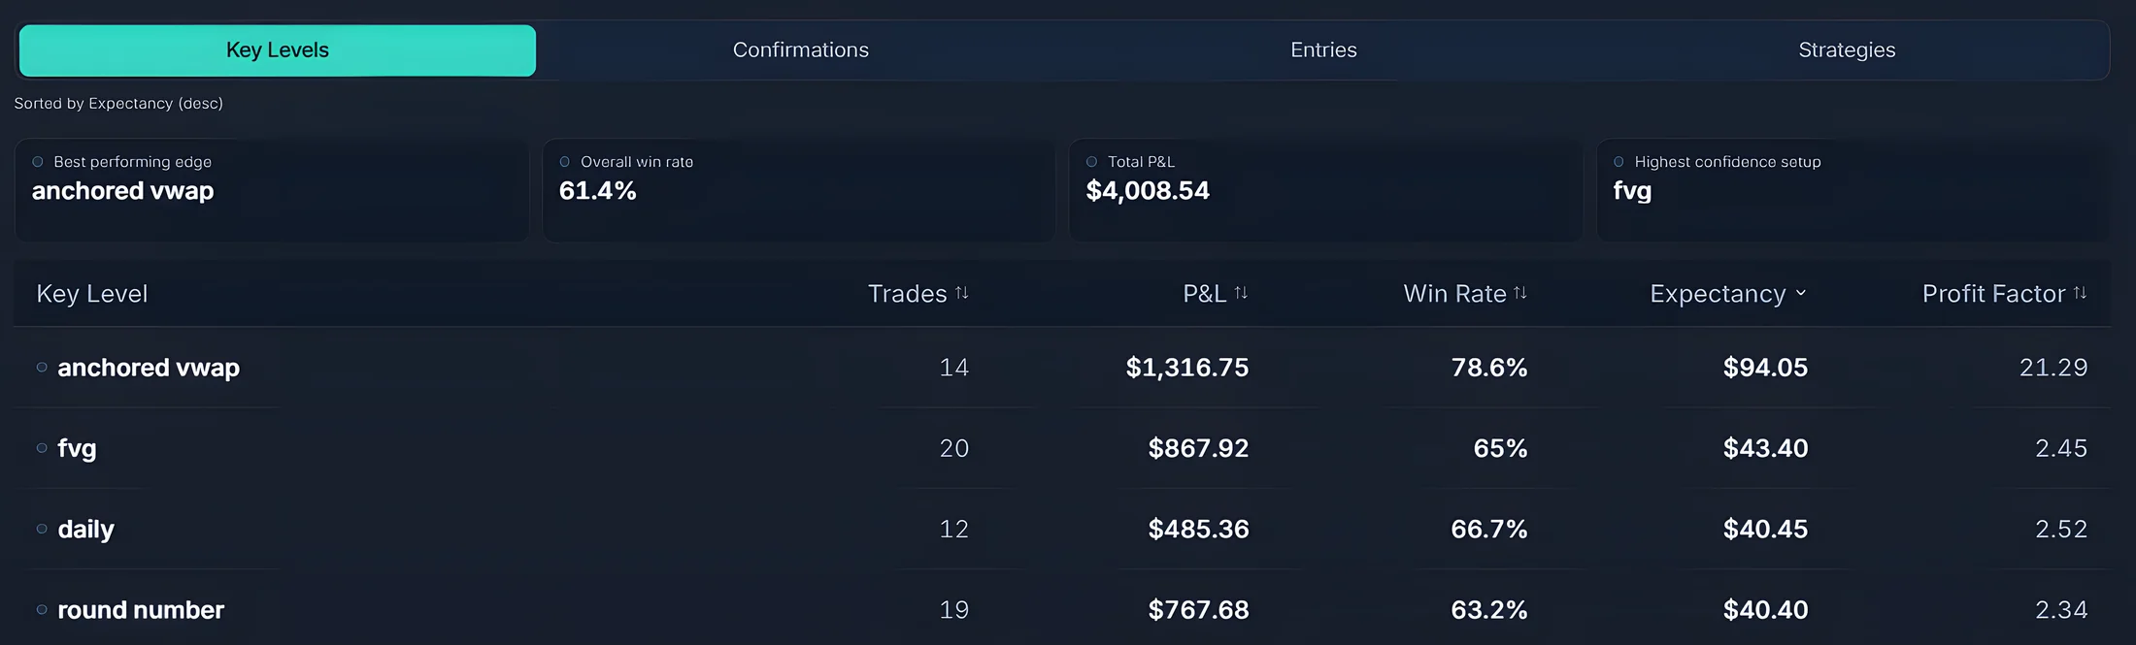Toggle the circle marker for round number row
Viewport: 2136px width, 645px height.
coord(42,610)
